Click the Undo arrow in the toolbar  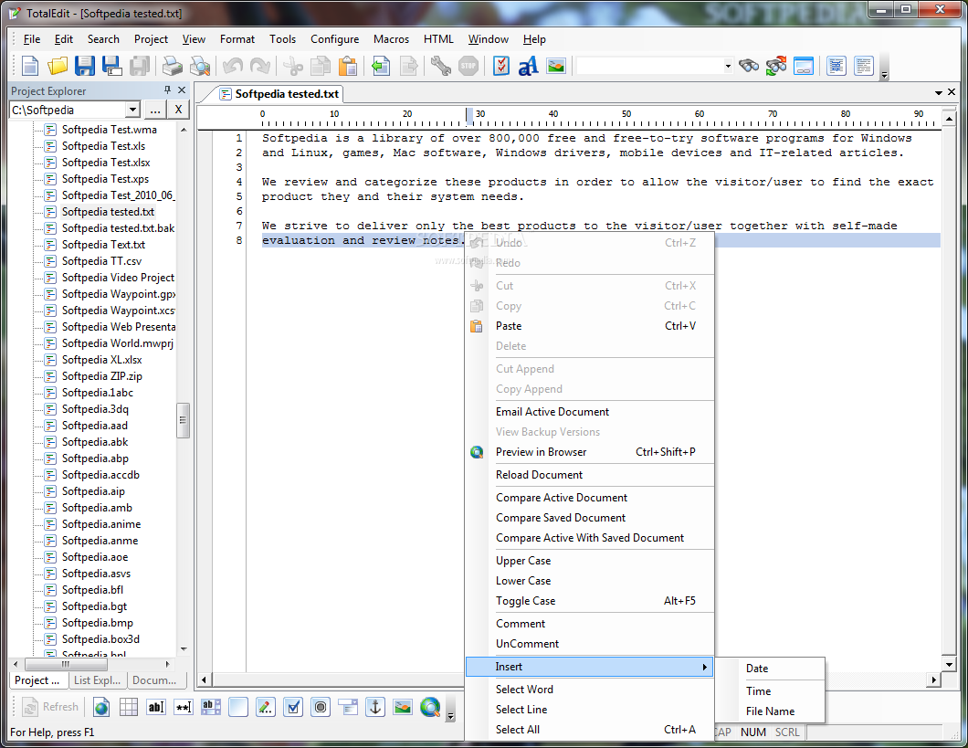coord(233,66)
